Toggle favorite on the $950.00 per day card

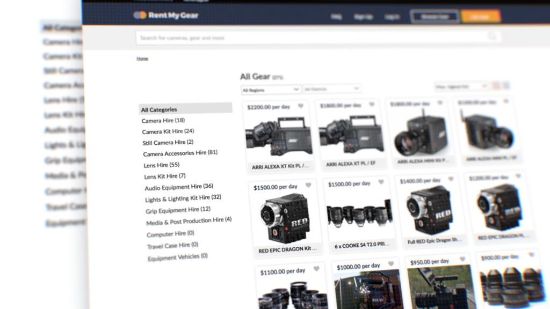462,259
